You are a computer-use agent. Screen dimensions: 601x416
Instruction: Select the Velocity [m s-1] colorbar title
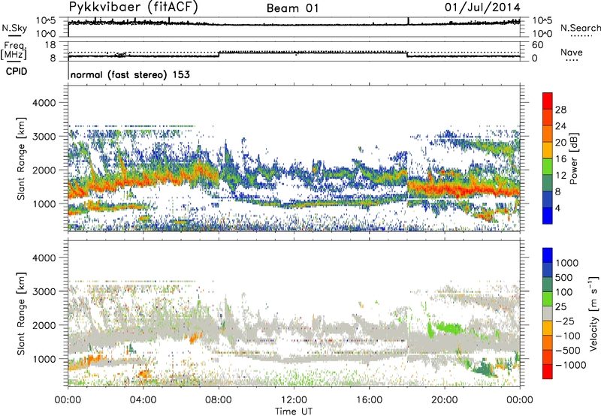(x=593, y=313)
